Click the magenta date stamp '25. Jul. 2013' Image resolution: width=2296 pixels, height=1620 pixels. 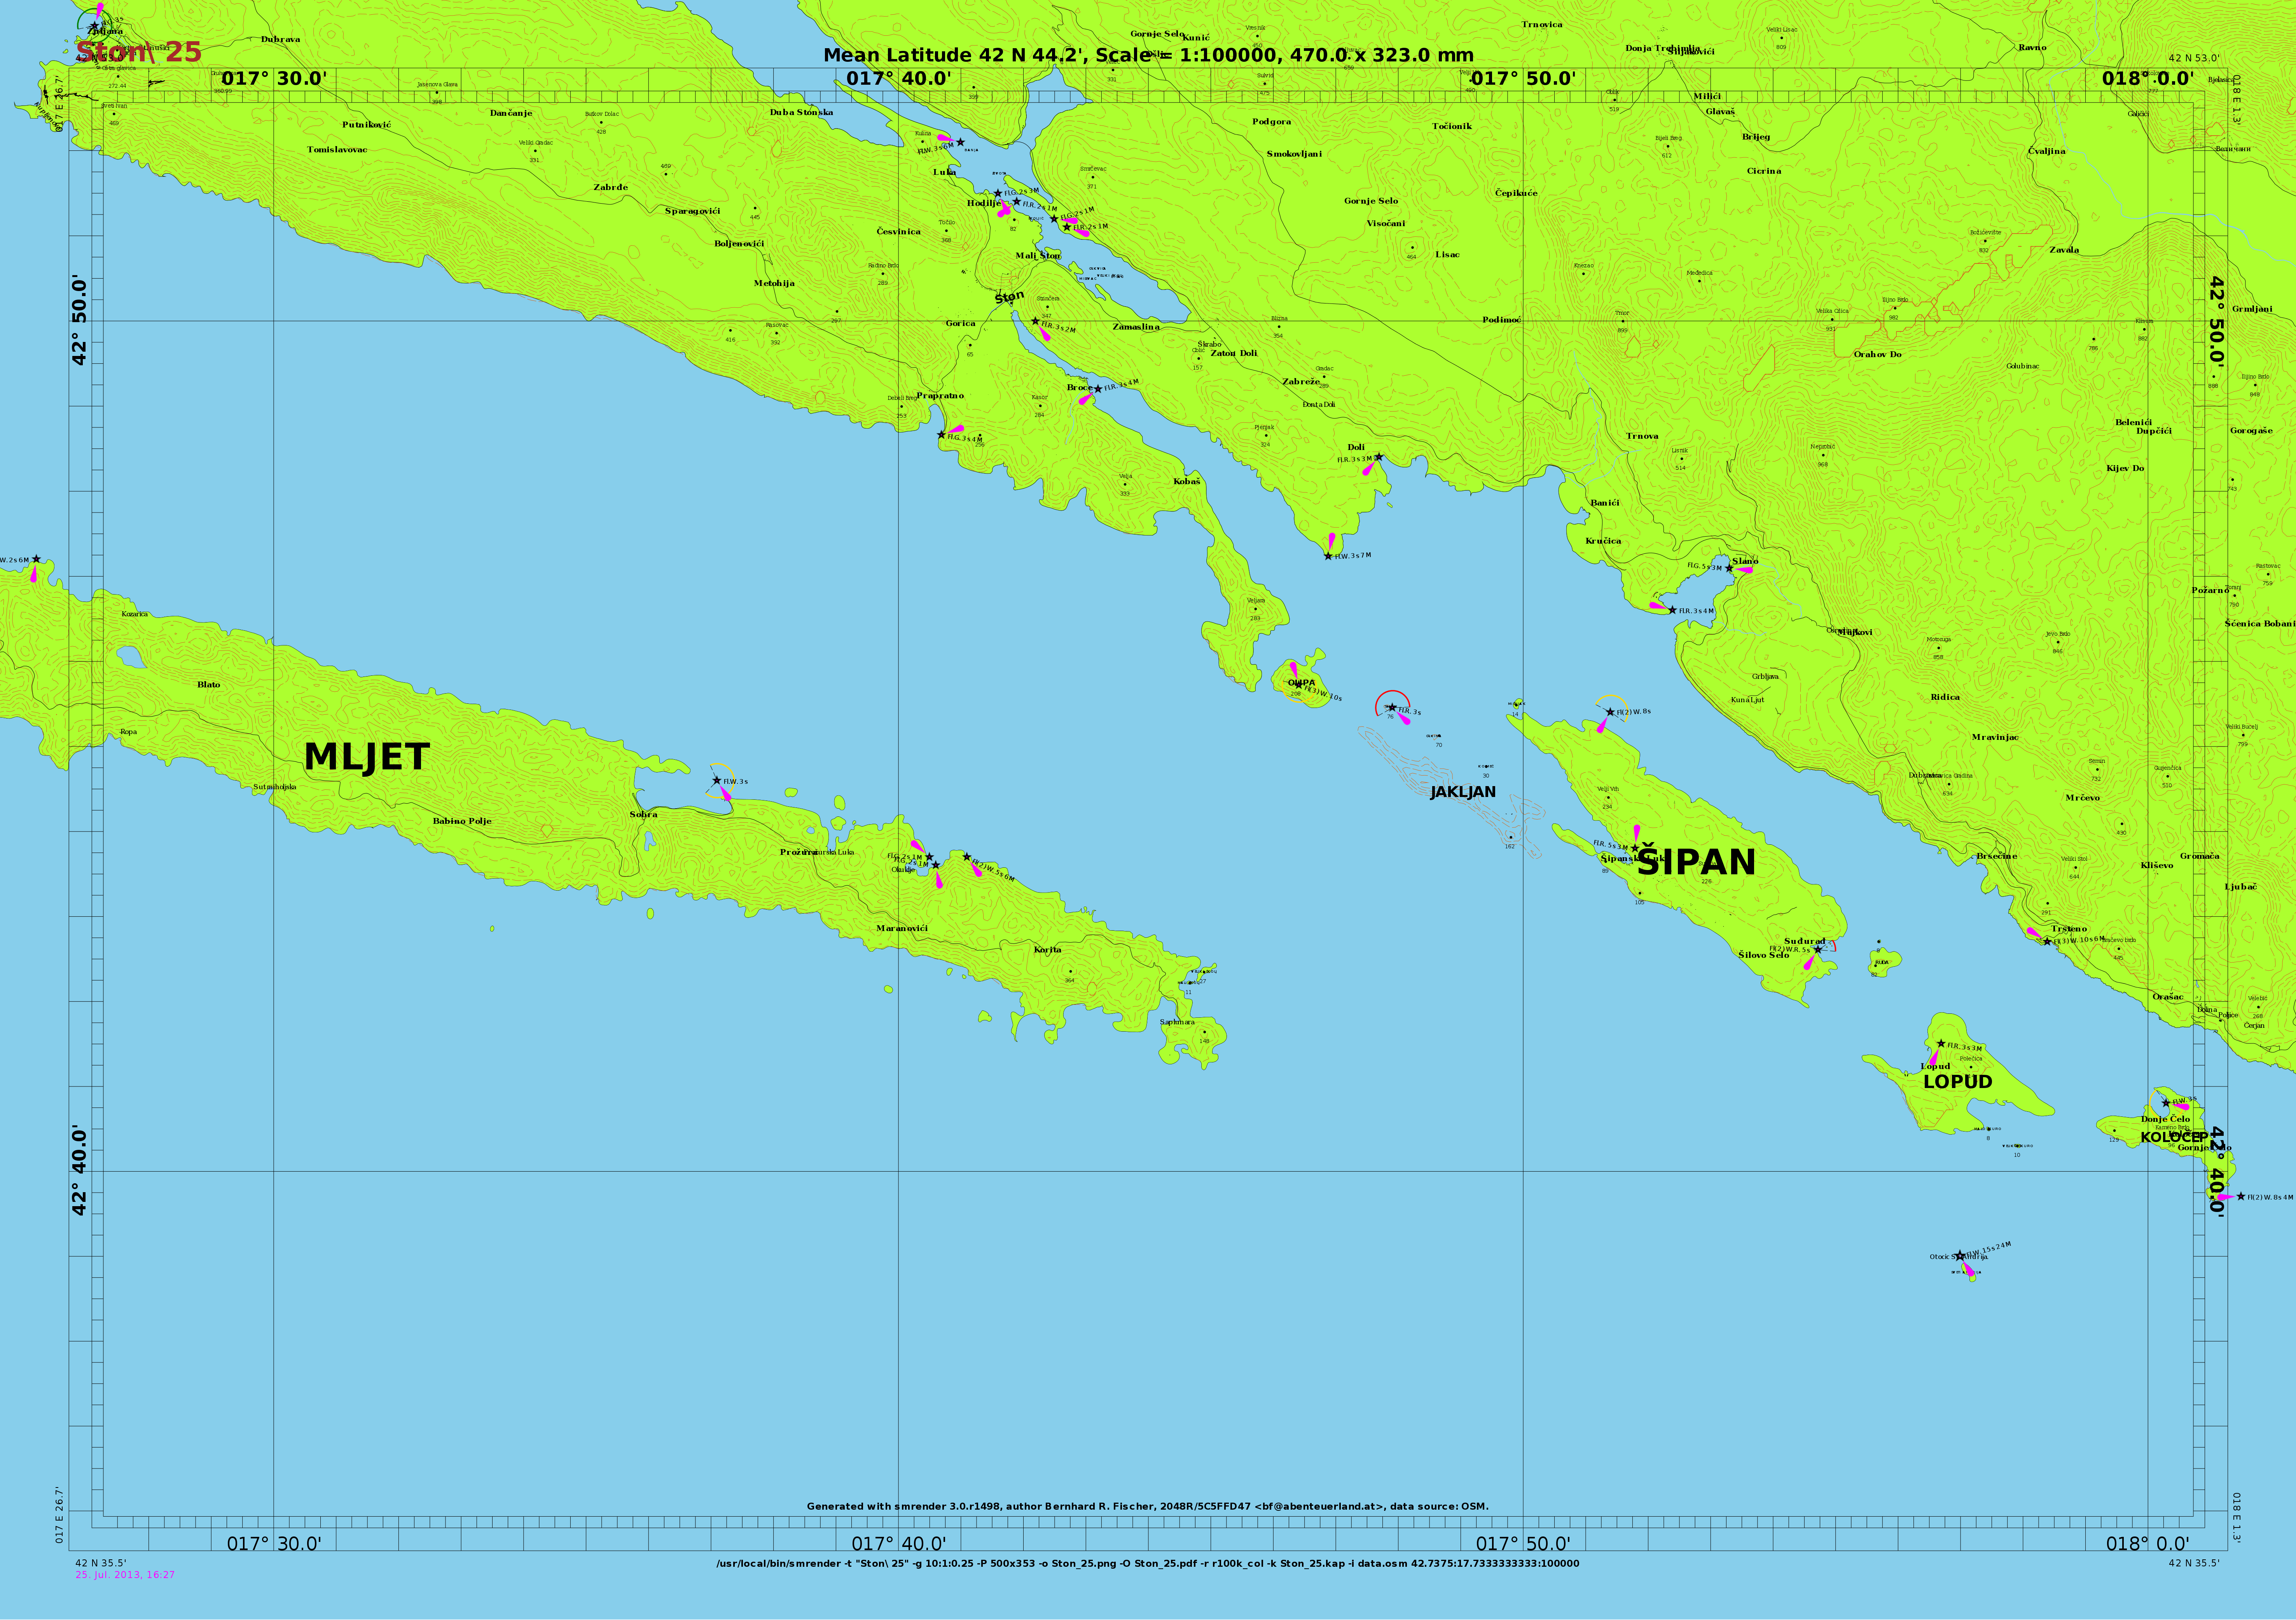click(125, 1575)
